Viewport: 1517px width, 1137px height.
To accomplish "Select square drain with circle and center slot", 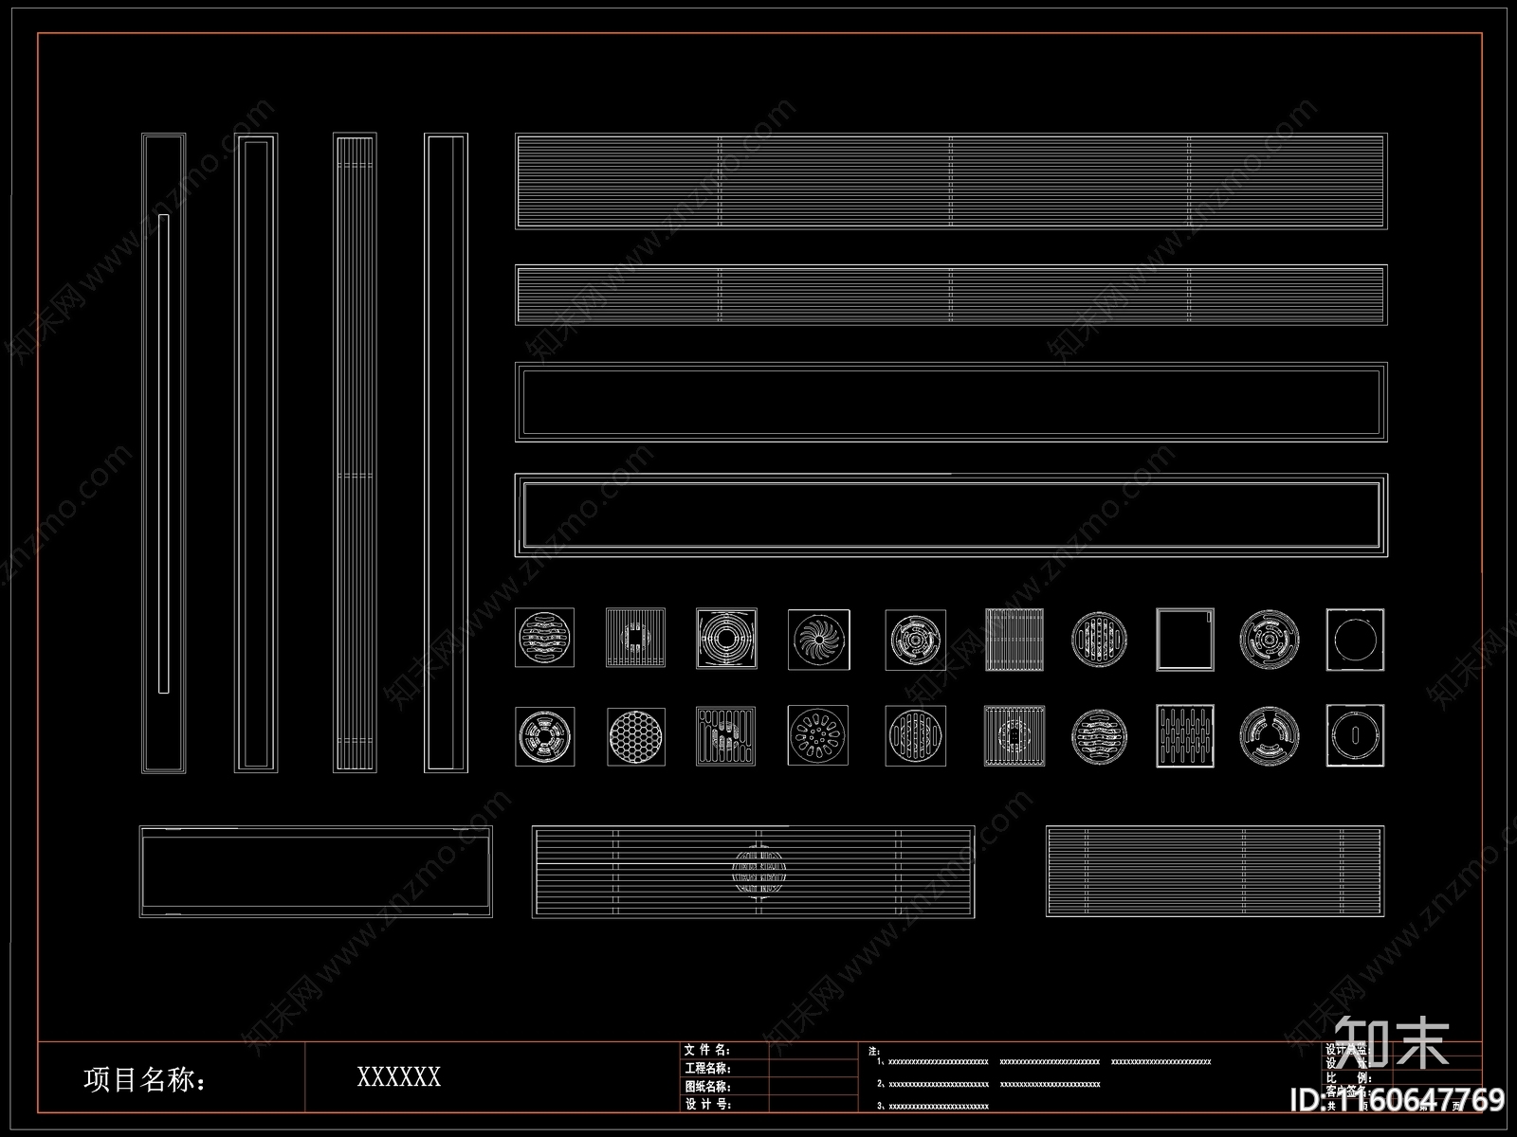I will coord(1355,734).
